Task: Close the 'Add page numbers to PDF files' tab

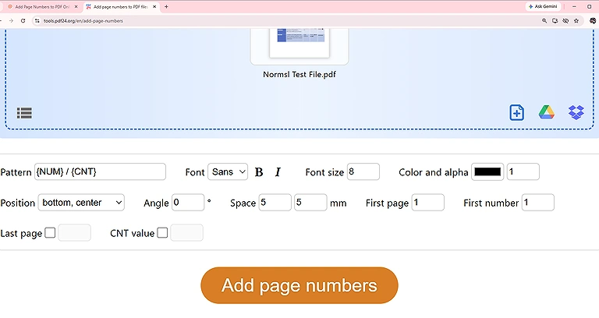Action: (x=154, y=6)
